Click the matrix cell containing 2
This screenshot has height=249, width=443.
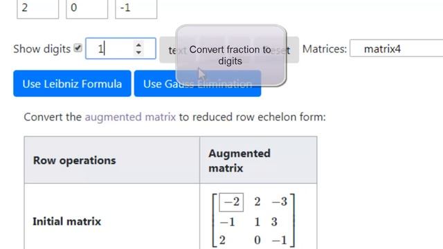tap(38, 8)
